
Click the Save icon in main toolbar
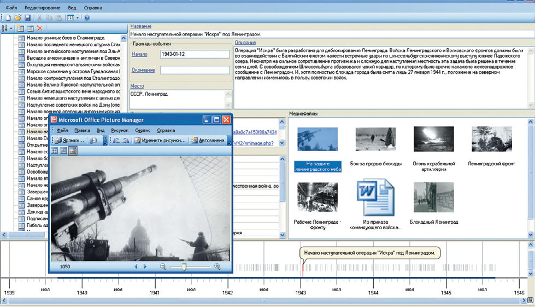pos(27,18)
